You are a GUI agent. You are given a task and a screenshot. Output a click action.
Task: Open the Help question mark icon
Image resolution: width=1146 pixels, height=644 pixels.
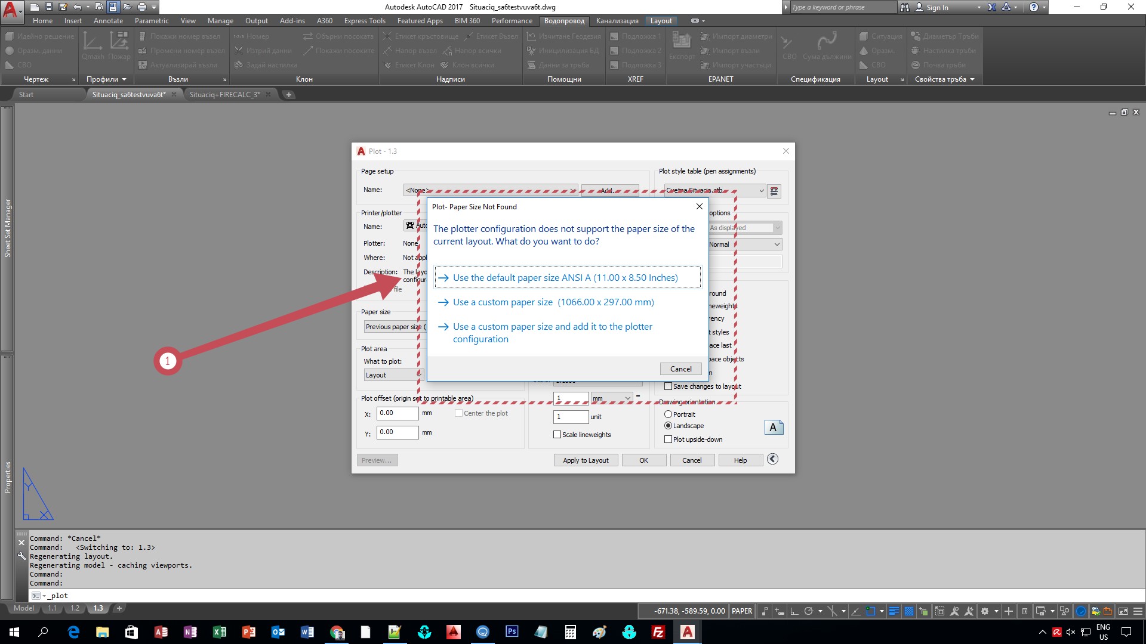click(1034, 7)
